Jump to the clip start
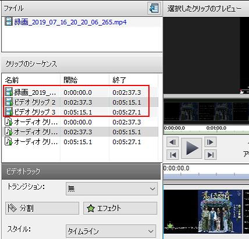The image size is (249, 239). [172, 155]
